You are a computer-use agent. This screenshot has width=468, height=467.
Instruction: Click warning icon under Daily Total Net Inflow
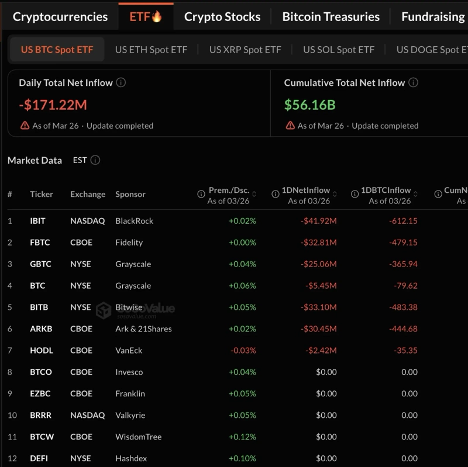click(25, 126)
